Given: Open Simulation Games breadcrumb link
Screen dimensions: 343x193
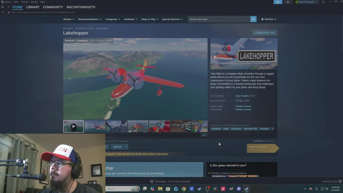Looking at the screenshot, I should click(85, 28).
